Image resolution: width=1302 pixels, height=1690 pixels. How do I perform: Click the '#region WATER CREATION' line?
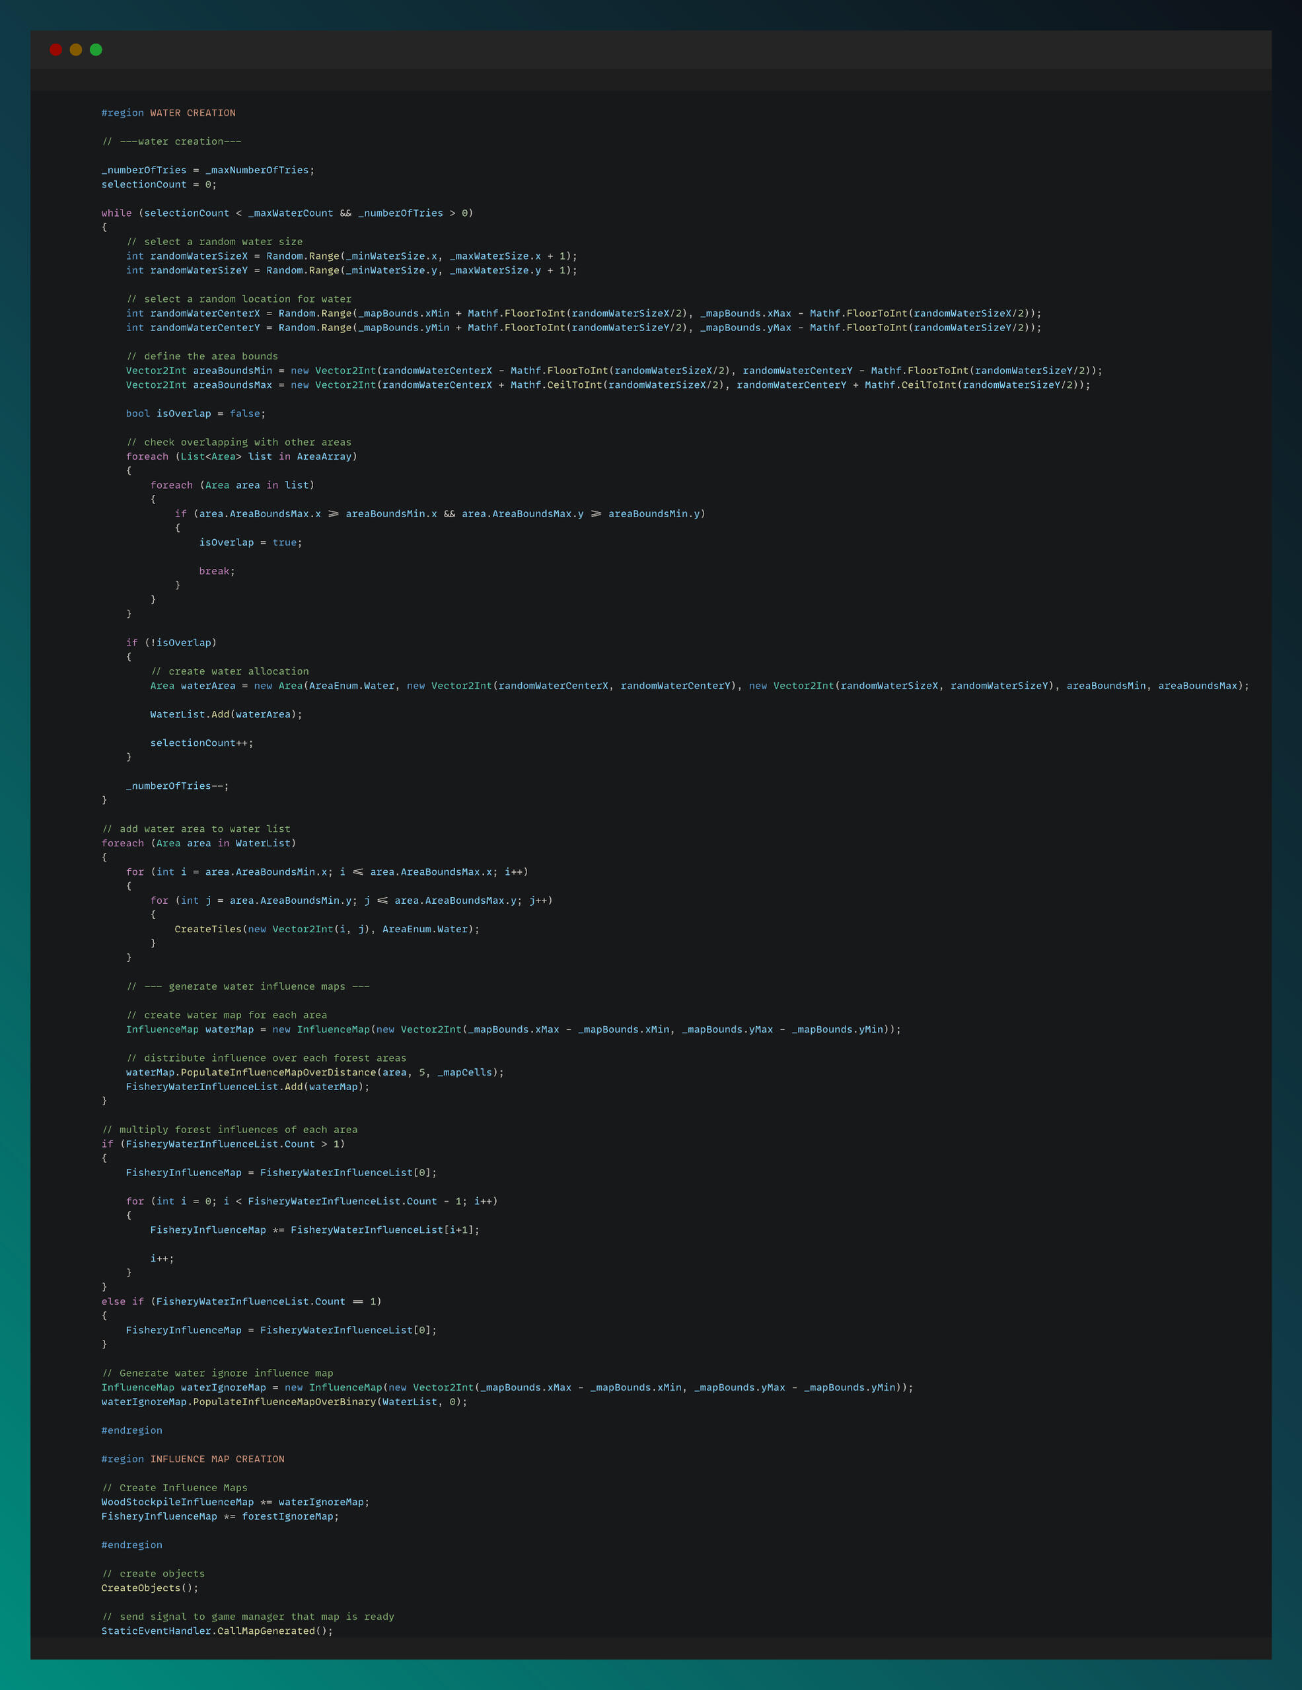point(168,113)
